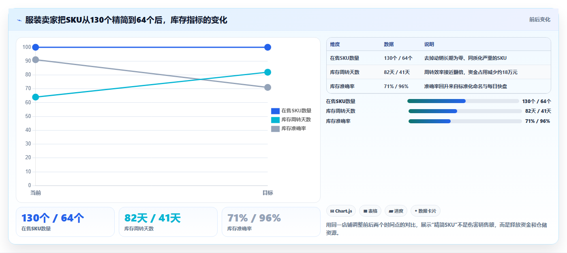Open the 130个 / 64个 data card
Screen dimensions: 567x253
65,222
